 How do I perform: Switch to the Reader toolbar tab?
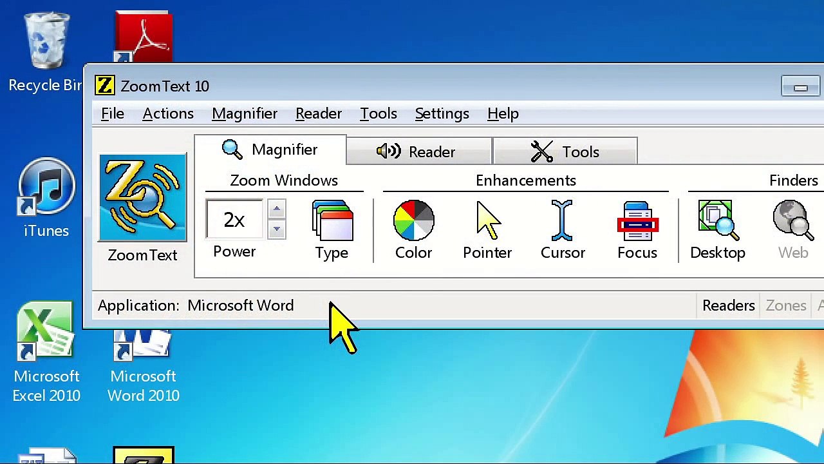(419, 152)
